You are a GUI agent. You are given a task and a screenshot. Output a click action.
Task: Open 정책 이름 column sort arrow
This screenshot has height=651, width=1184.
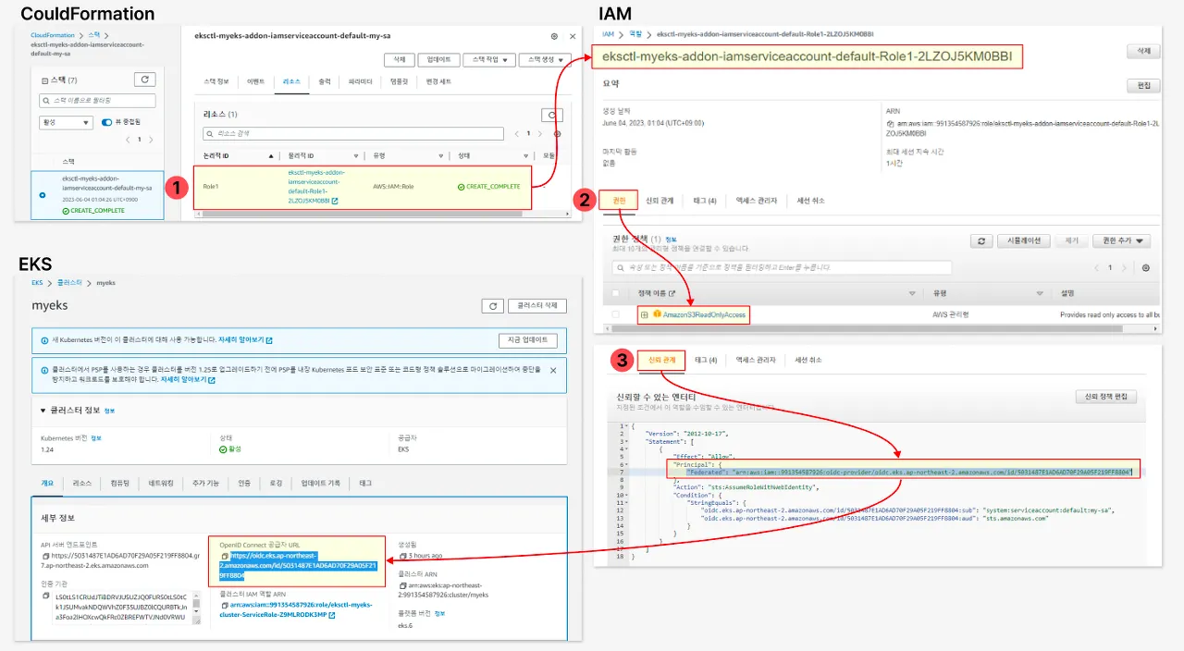tap(913, 293)
